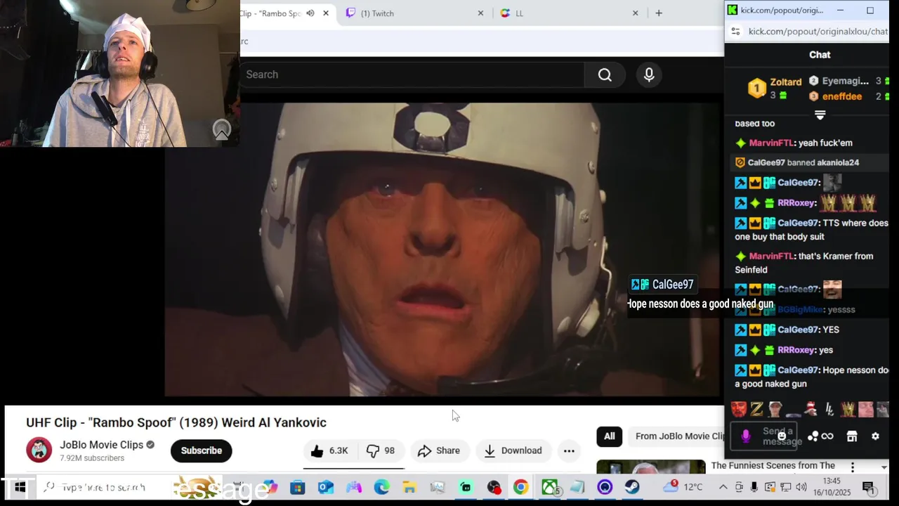Open JoBlo Movie Clips channel avatar
This screenshot has height=506, width=899.
pyautogui.click(x=39, y=450)
